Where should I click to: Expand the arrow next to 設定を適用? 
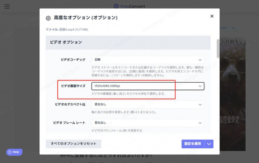pos(209,144)
